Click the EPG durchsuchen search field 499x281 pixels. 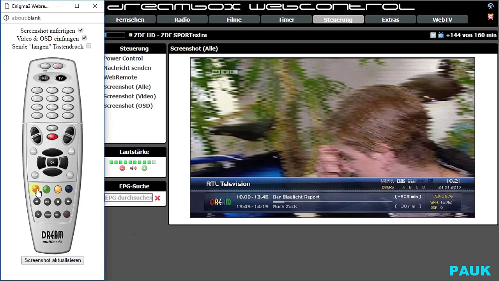click(x=128, y=198)
